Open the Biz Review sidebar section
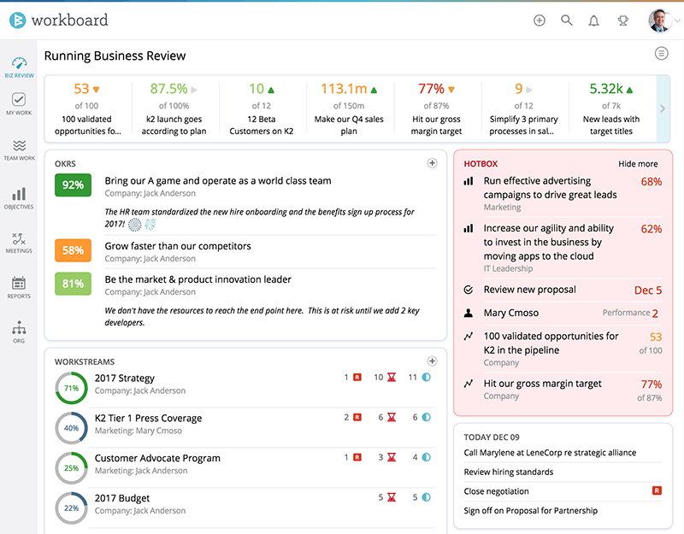Viewport: 684px width, 534px height. point(19,67)
